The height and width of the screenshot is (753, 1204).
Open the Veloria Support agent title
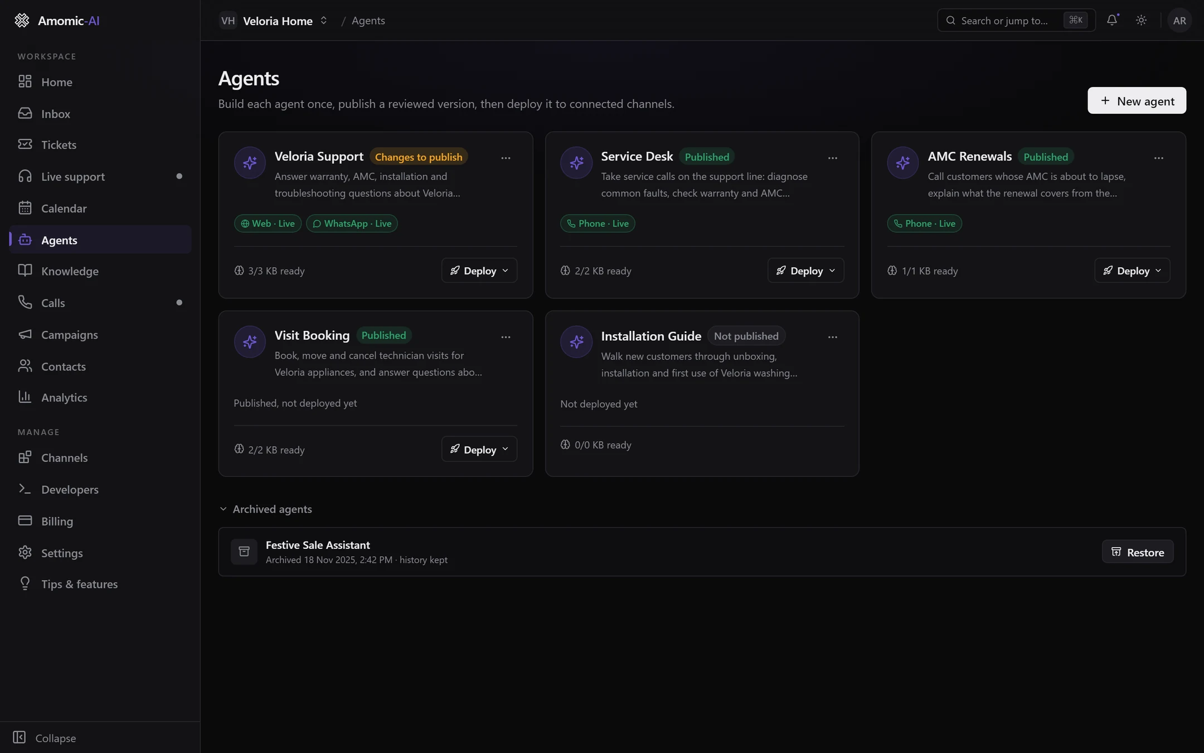[x=319, y=156]
